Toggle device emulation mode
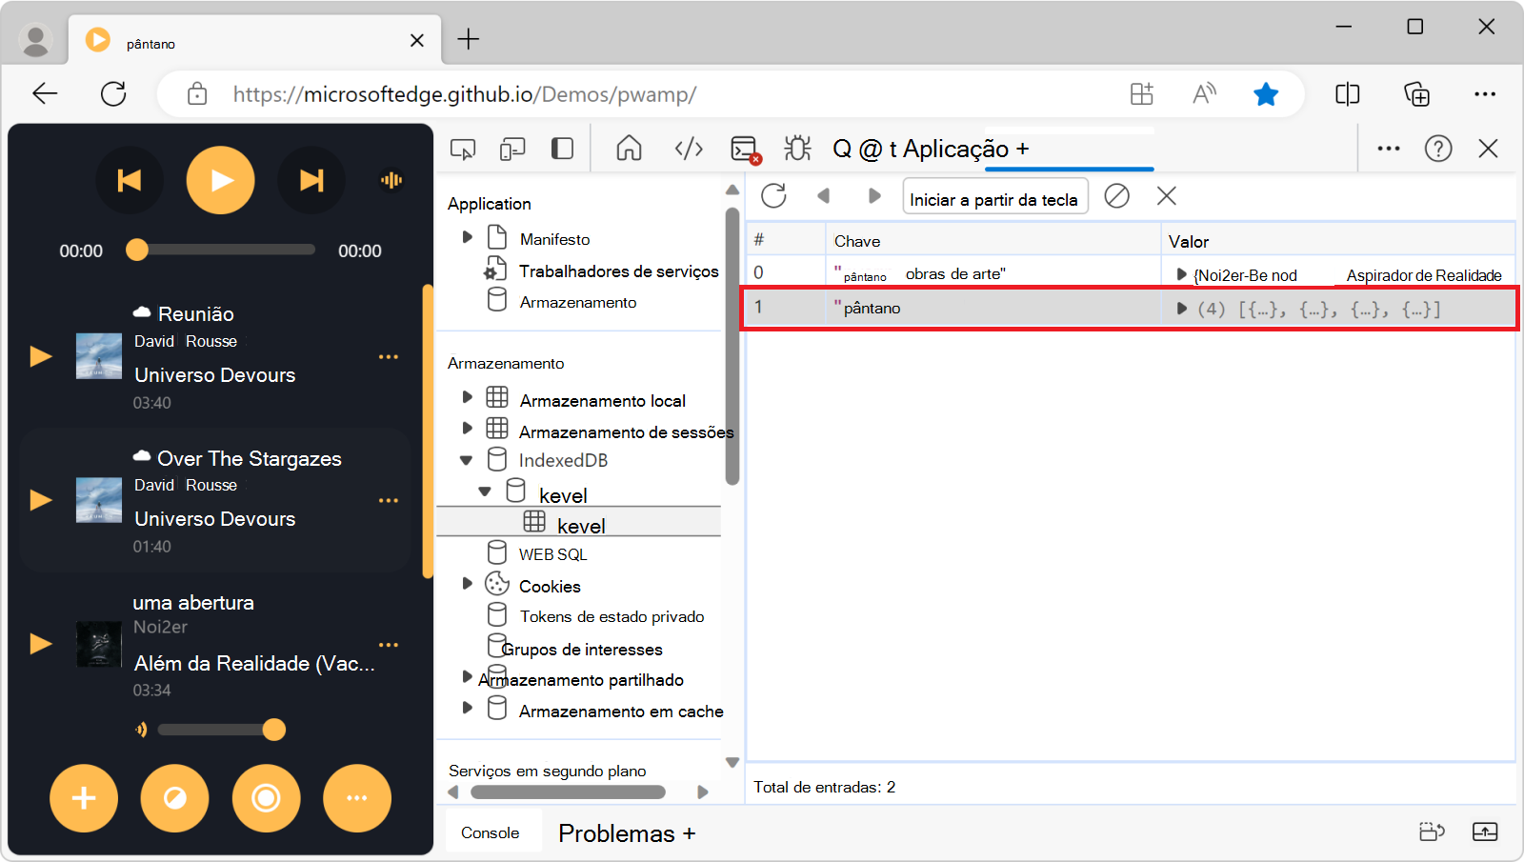Image resolution: width=1524 pixels, height=862 pixels. click(512, 149)
